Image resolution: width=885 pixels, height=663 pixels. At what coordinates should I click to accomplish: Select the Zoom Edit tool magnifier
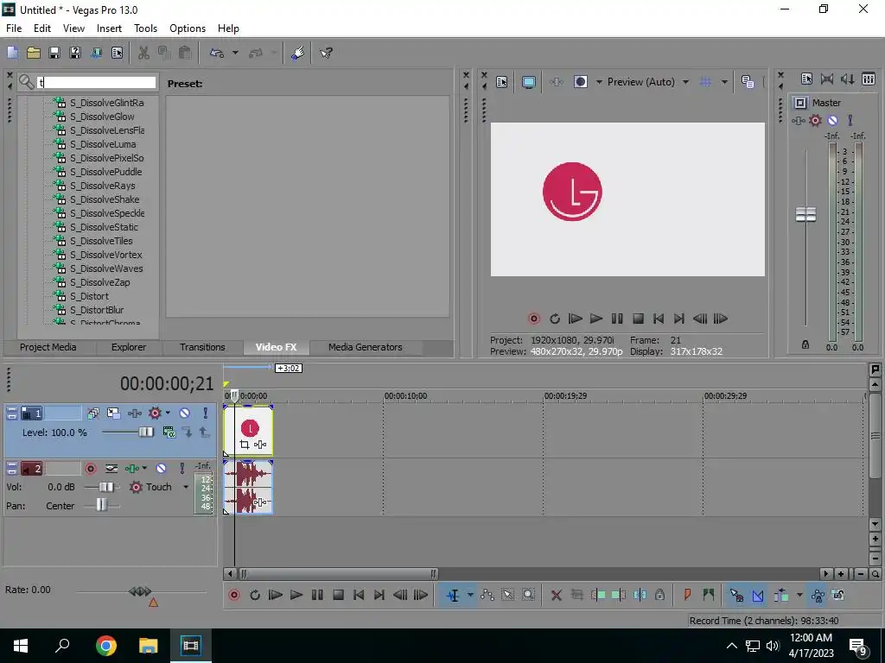[x=528, y=595]
